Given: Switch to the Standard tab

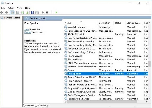Looking at the screenshot, I should point(42,105).
